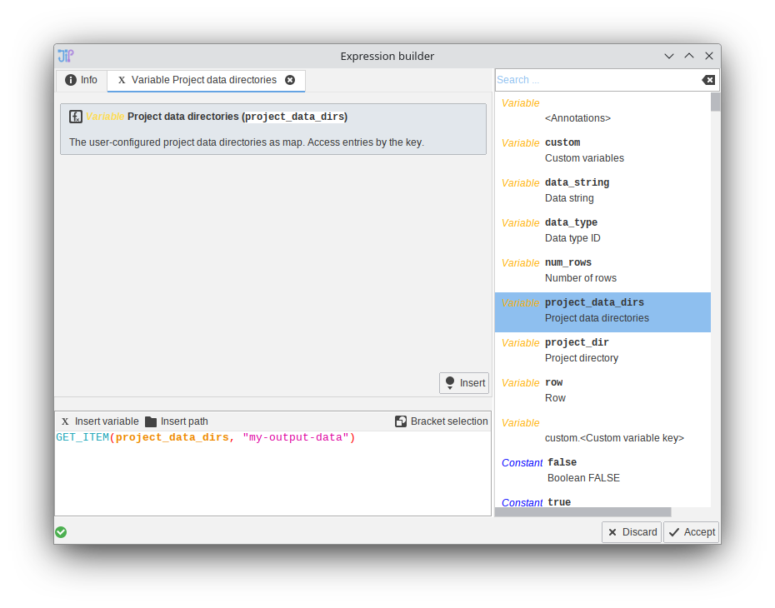The image size is (775, 608).
Task: Focus the Search input field
Action: click(596, 80)
